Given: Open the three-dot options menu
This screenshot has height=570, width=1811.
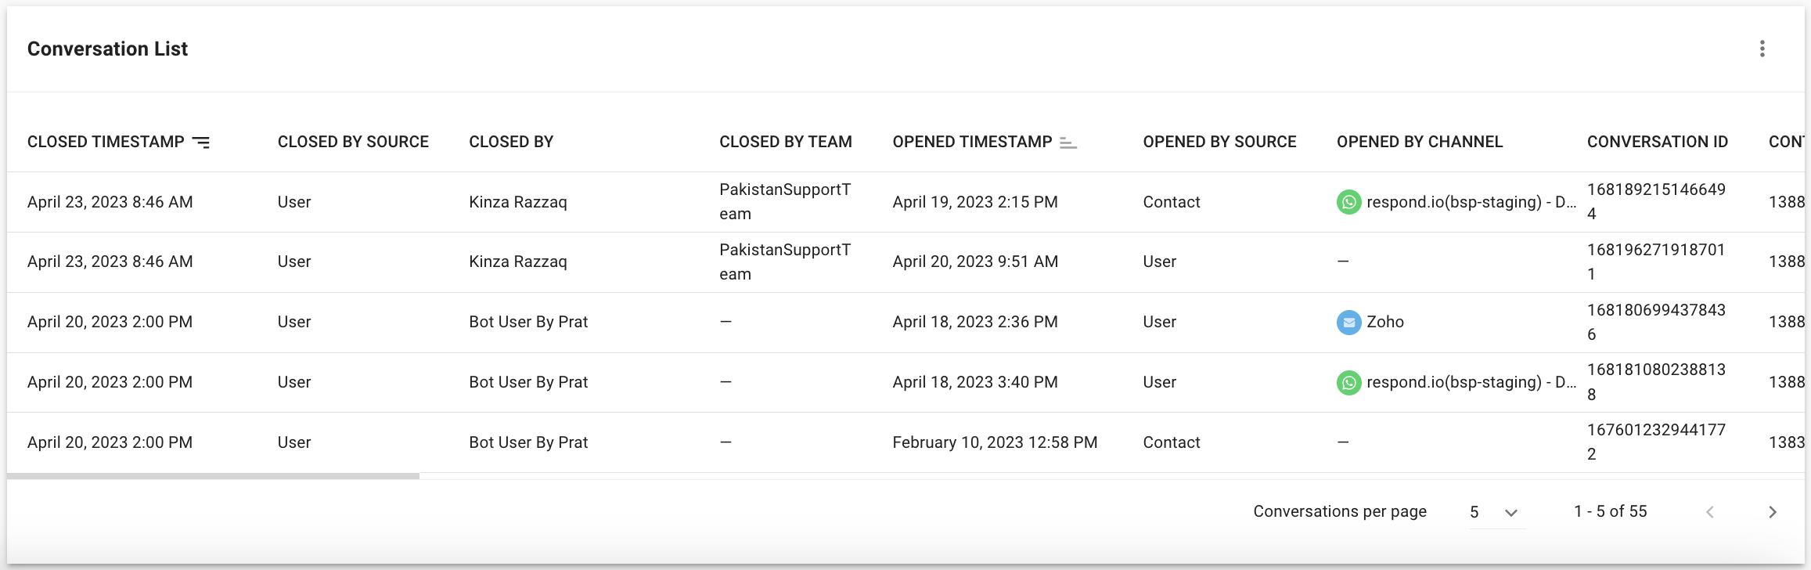Looking at the screenshot, I should click(x=1762, y=49).
